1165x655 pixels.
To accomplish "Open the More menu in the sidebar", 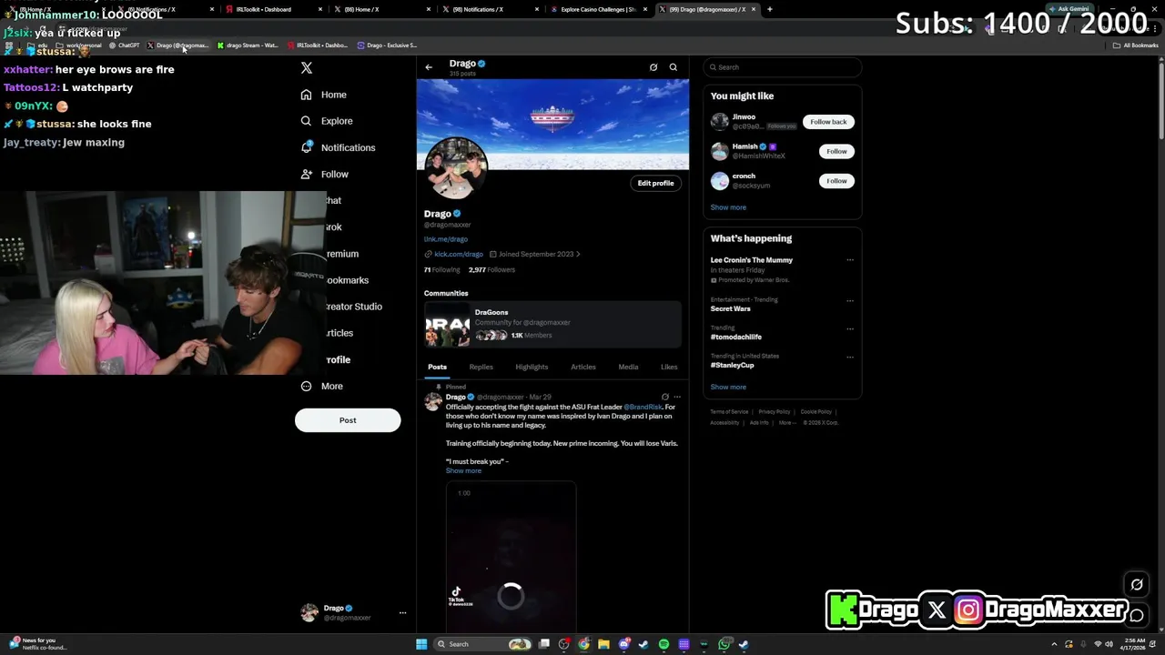I will tap(321, 386).
